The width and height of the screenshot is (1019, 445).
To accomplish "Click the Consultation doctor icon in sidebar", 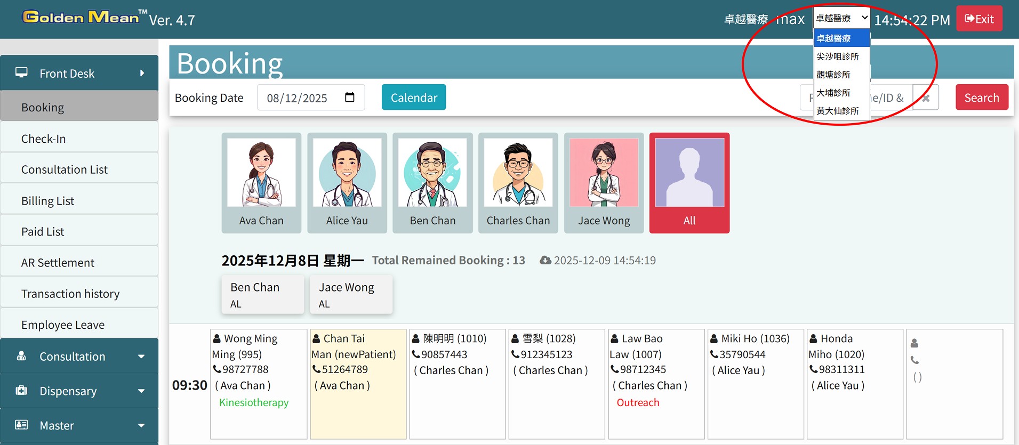I will coord(21,356).
